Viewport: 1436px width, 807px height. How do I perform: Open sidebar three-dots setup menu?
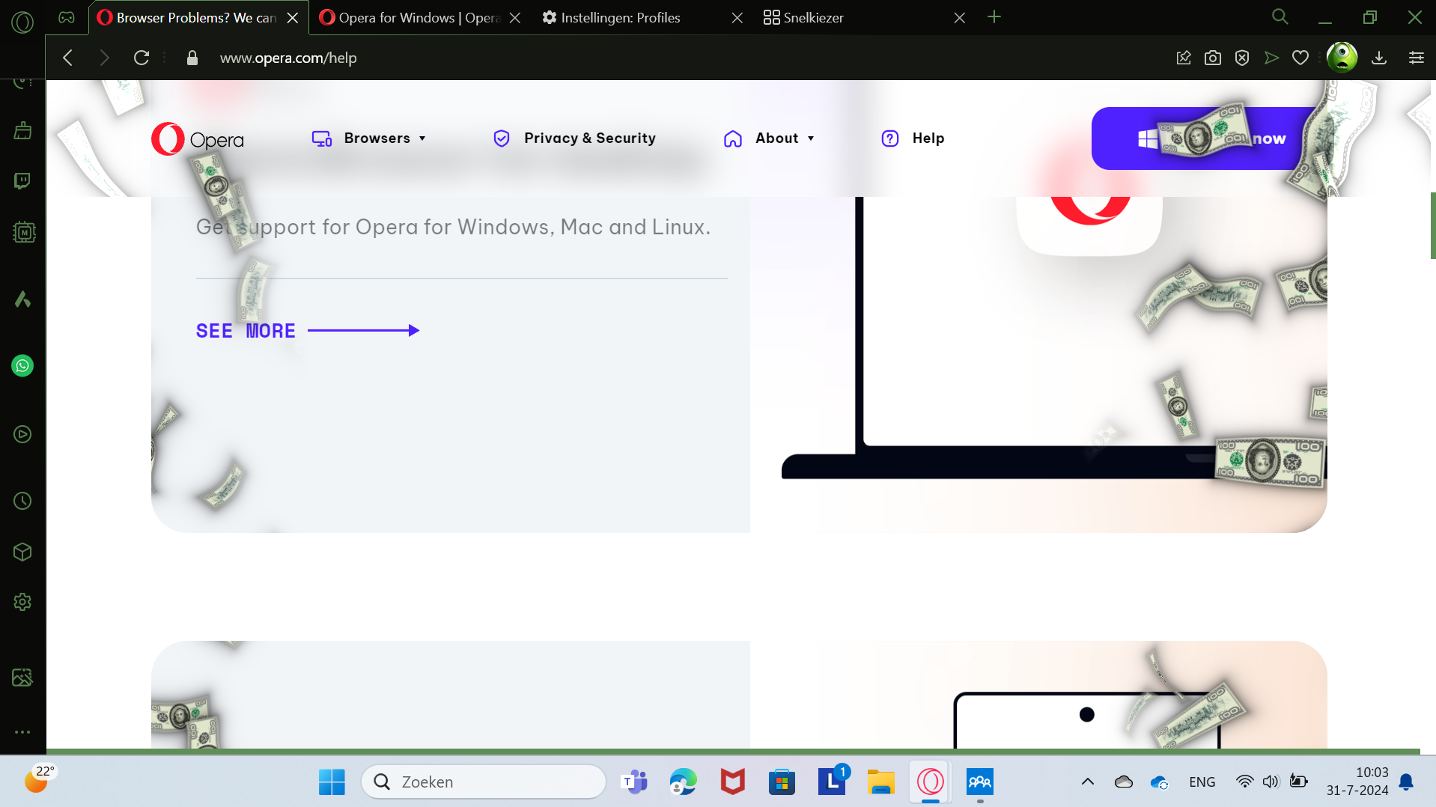[x=22, y=732]
